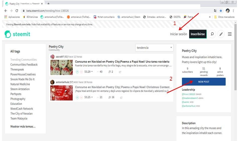Open the hamburger menu in Steemit header
The width and height of the screenshot is (238, 141).
pyautogui.click(x=230, y=34)
